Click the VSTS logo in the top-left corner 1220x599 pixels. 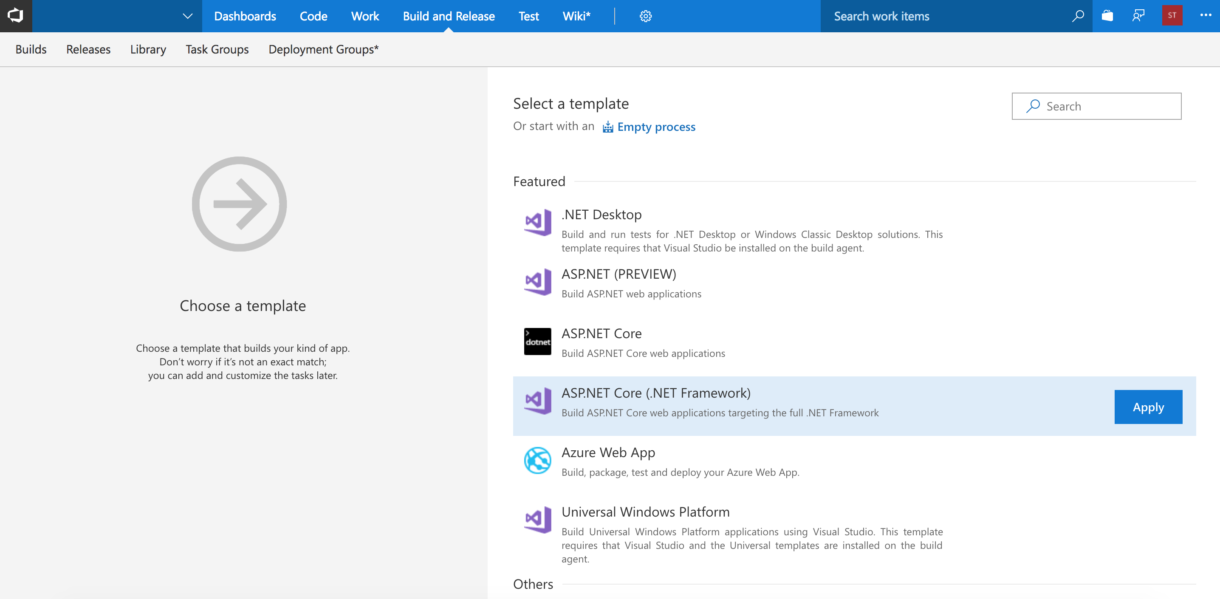(16, 16)
